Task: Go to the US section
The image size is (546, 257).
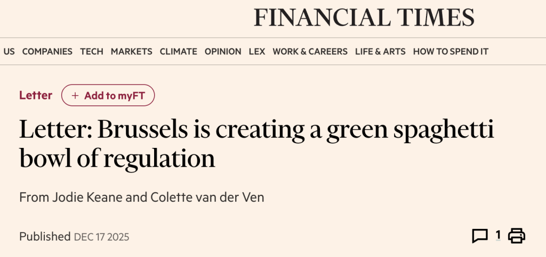Action: click(9, 52)
